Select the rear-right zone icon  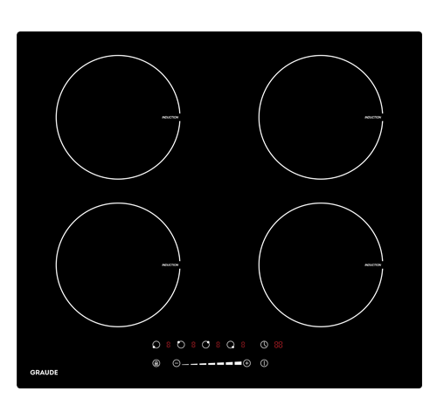[x=205, y=345]
